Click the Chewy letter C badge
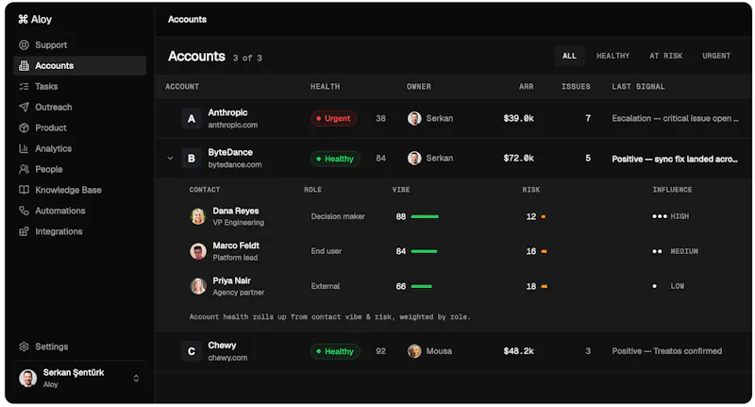755x407 pixels. 192,351
